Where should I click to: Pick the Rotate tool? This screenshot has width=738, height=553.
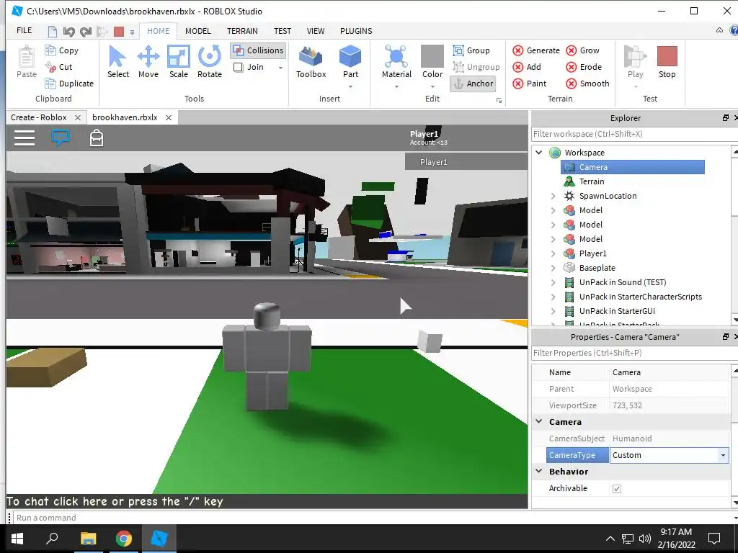tap(210, 62)
